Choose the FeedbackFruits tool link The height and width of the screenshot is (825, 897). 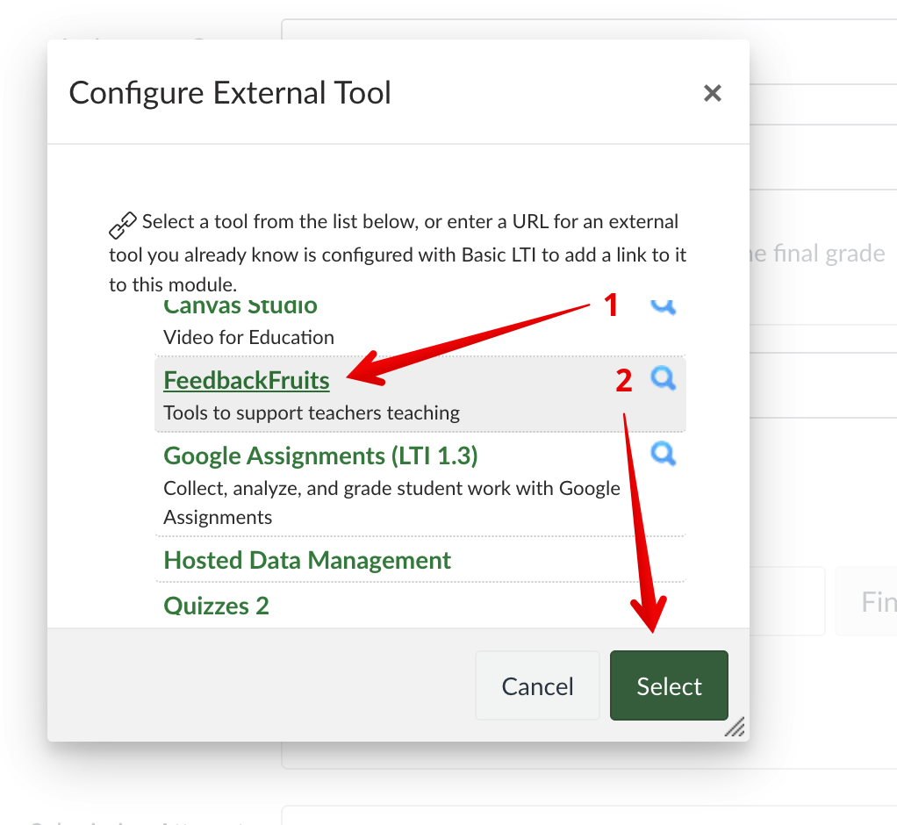[x=247, y=380]
